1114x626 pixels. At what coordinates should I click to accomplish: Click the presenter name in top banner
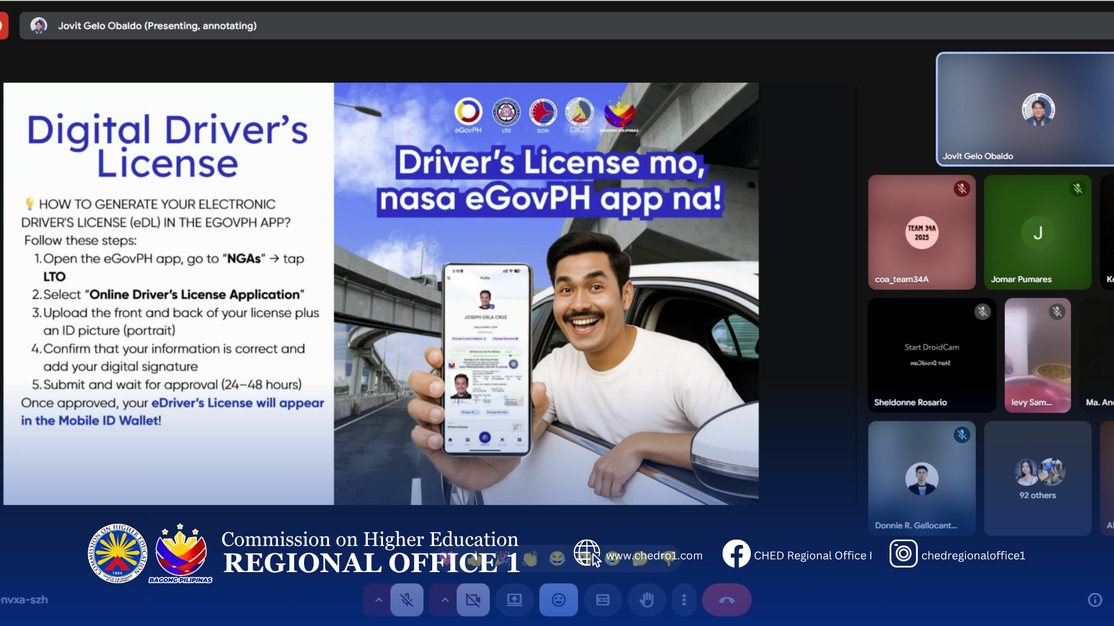[157, 26]
